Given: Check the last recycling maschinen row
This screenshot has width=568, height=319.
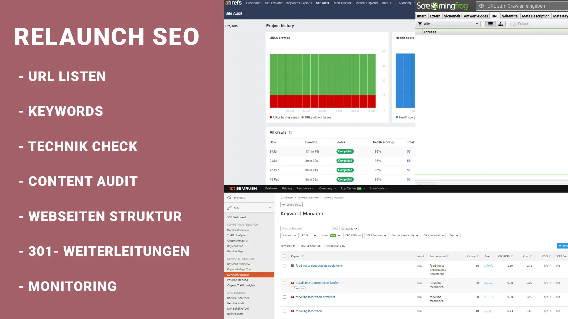Looking at the screenshot, I should (x=285, y=311).
